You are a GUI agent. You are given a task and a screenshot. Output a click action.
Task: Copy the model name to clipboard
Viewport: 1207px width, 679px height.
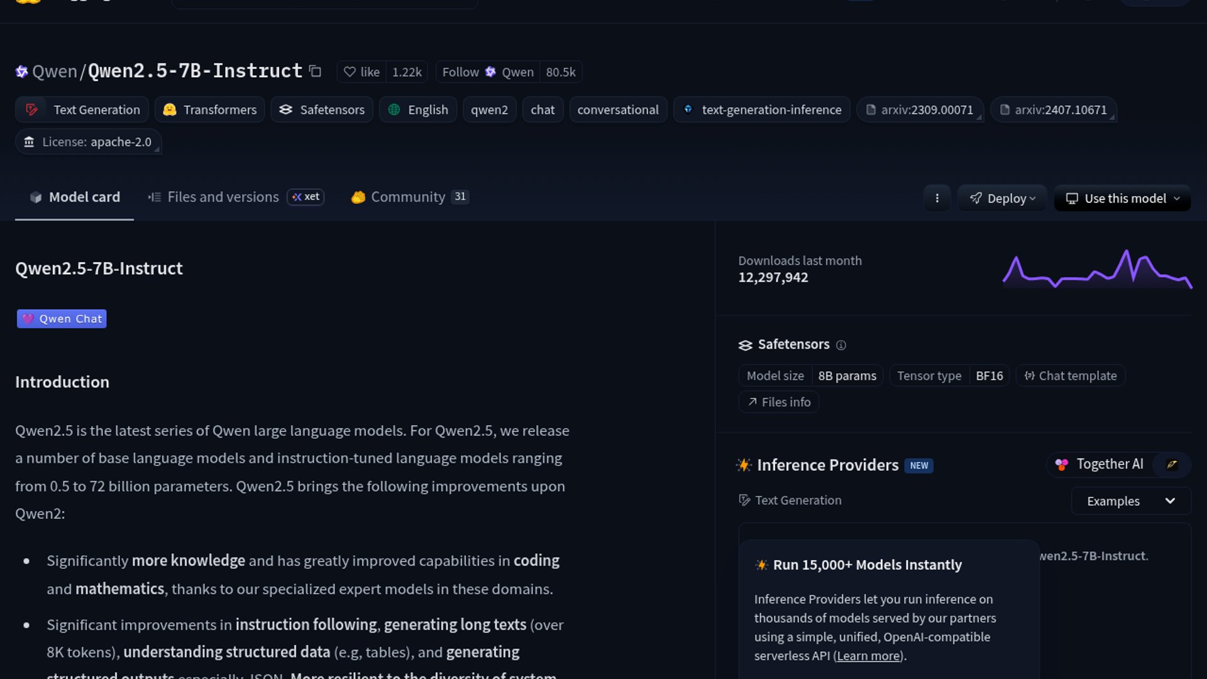click(314, 71)
